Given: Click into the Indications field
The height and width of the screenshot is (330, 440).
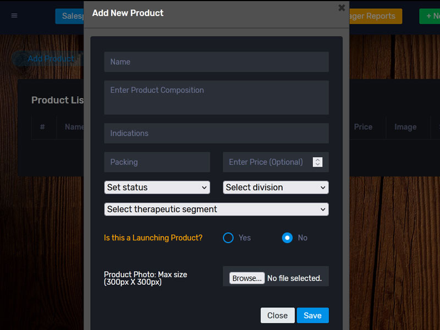Looking at the screenshot, I should coord(216,134).
